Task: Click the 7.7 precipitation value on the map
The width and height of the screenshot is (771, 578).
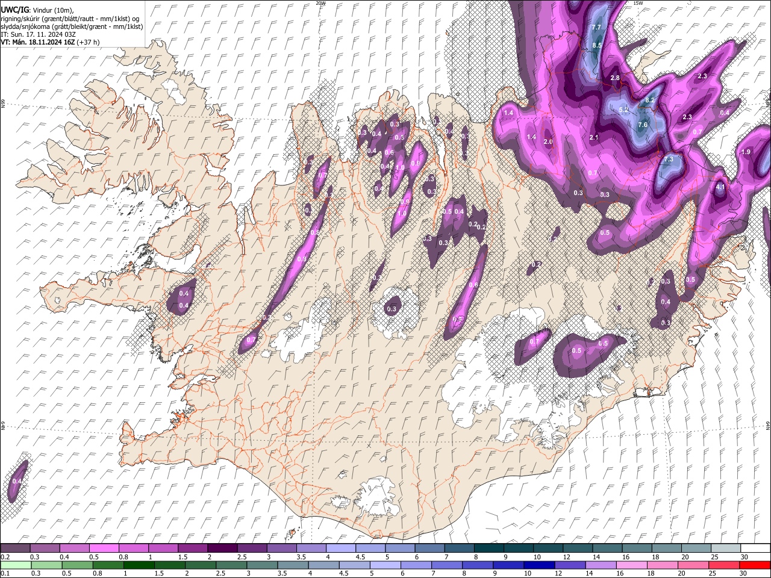Action: tap(596, 28)
